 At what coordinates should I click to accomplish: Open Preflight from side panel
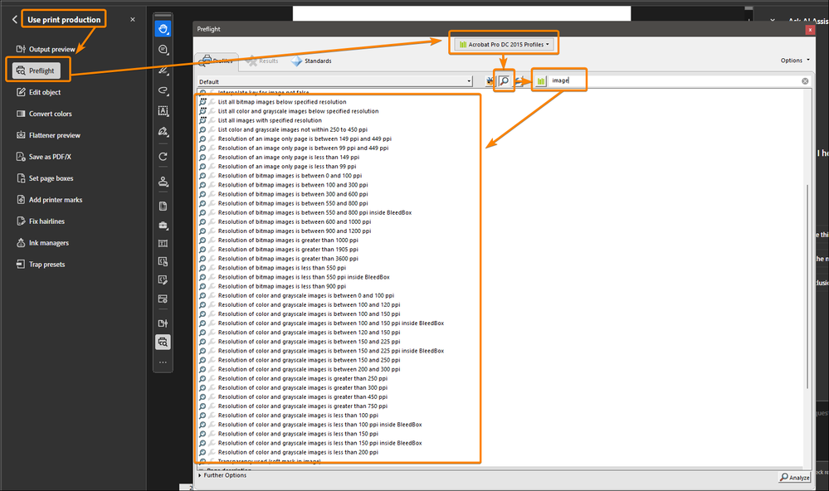coord(36,70)
